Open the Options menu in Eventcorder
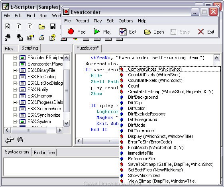The width and height of the screenshot is (224, 187). pyautogui.click(x=126, y=21)
